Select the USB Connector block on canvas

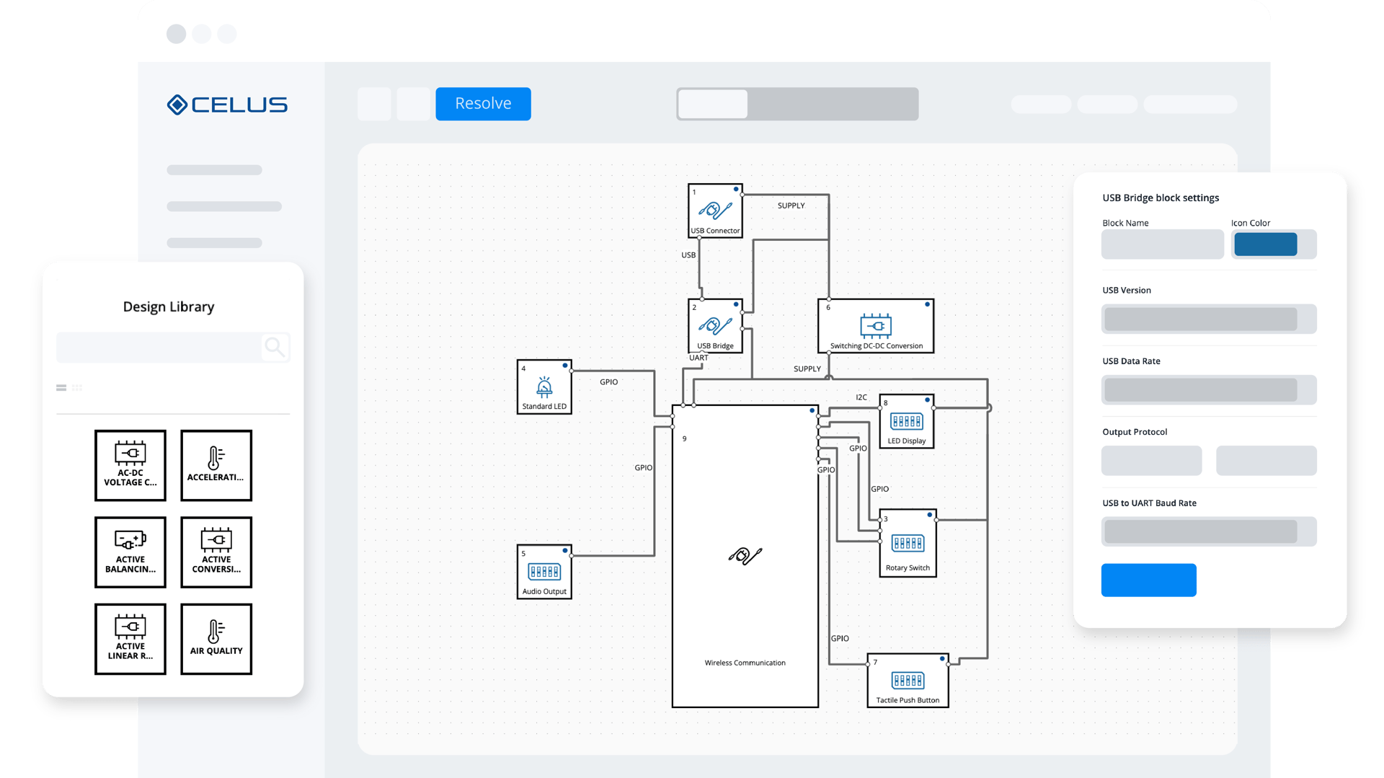(715, 211)
